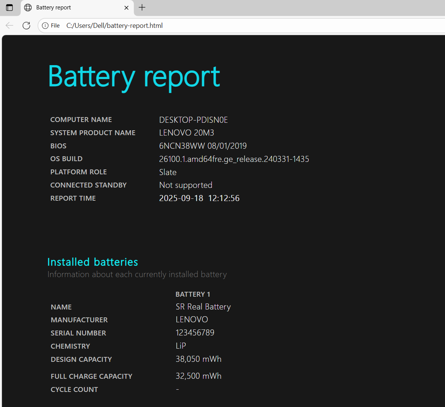This screenshot has height=407, width=445.
Task: Open the tab actions menu icon
Action: (9, 8)
